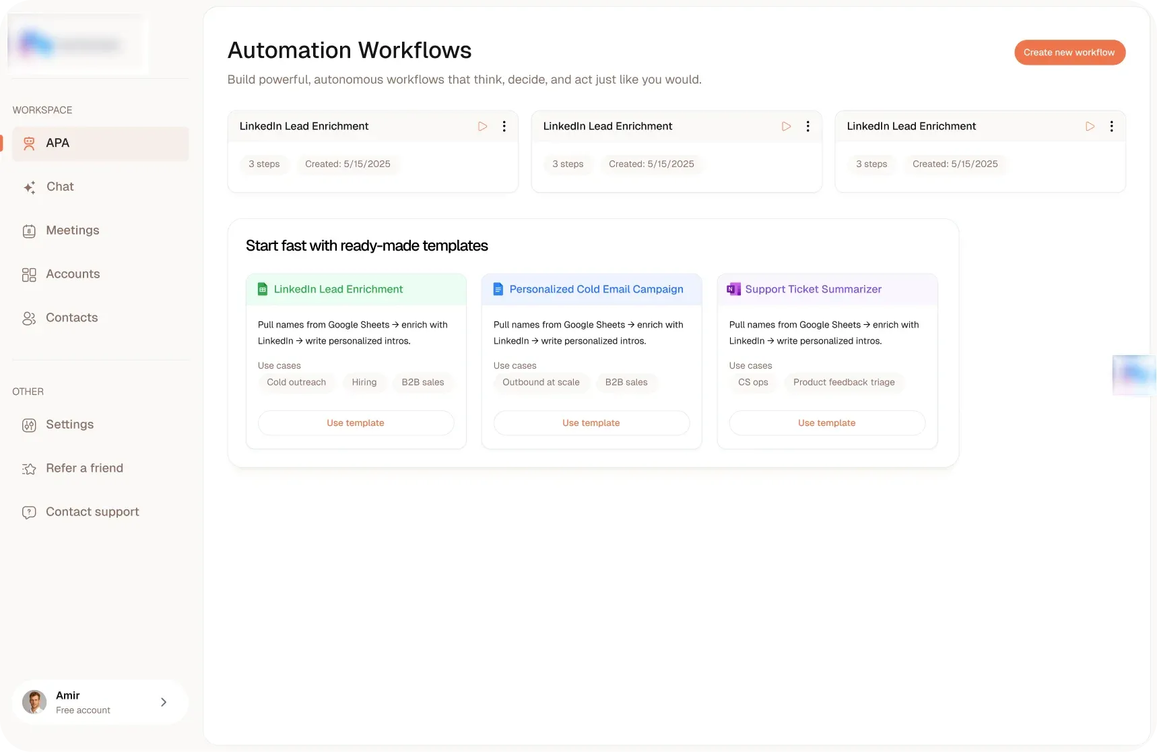Image resolution: width=1157 pixels, height=752 pixels.
Task: Run the first LinkedIn Lead Enrichment workflow
Action: [x=482, y=127]
